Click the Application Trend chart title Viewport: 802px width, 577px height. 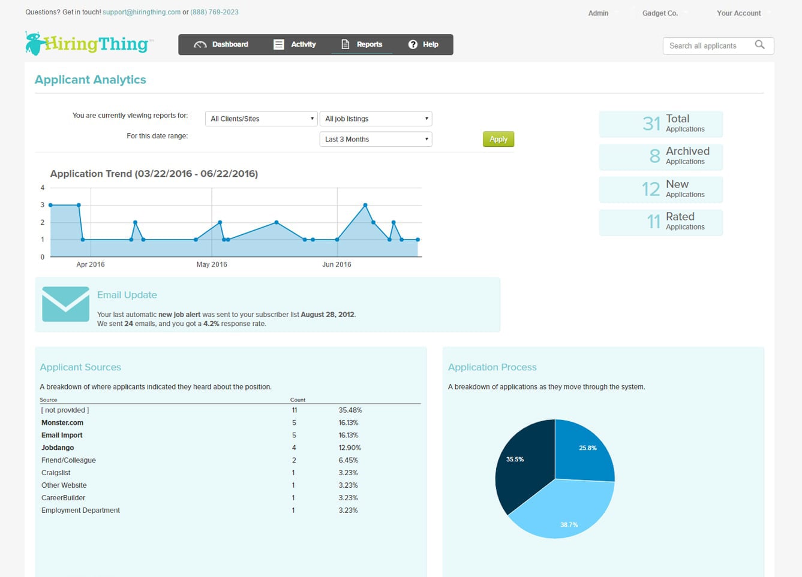154,174
